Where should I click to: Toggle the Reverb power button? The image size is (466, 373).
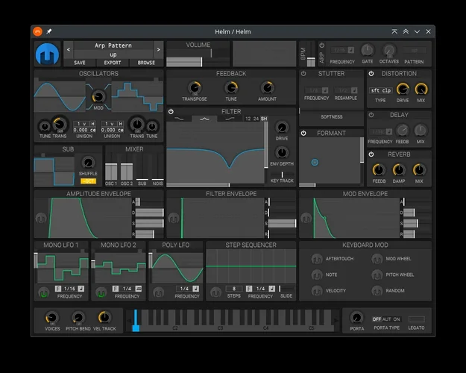coord(371,154)
